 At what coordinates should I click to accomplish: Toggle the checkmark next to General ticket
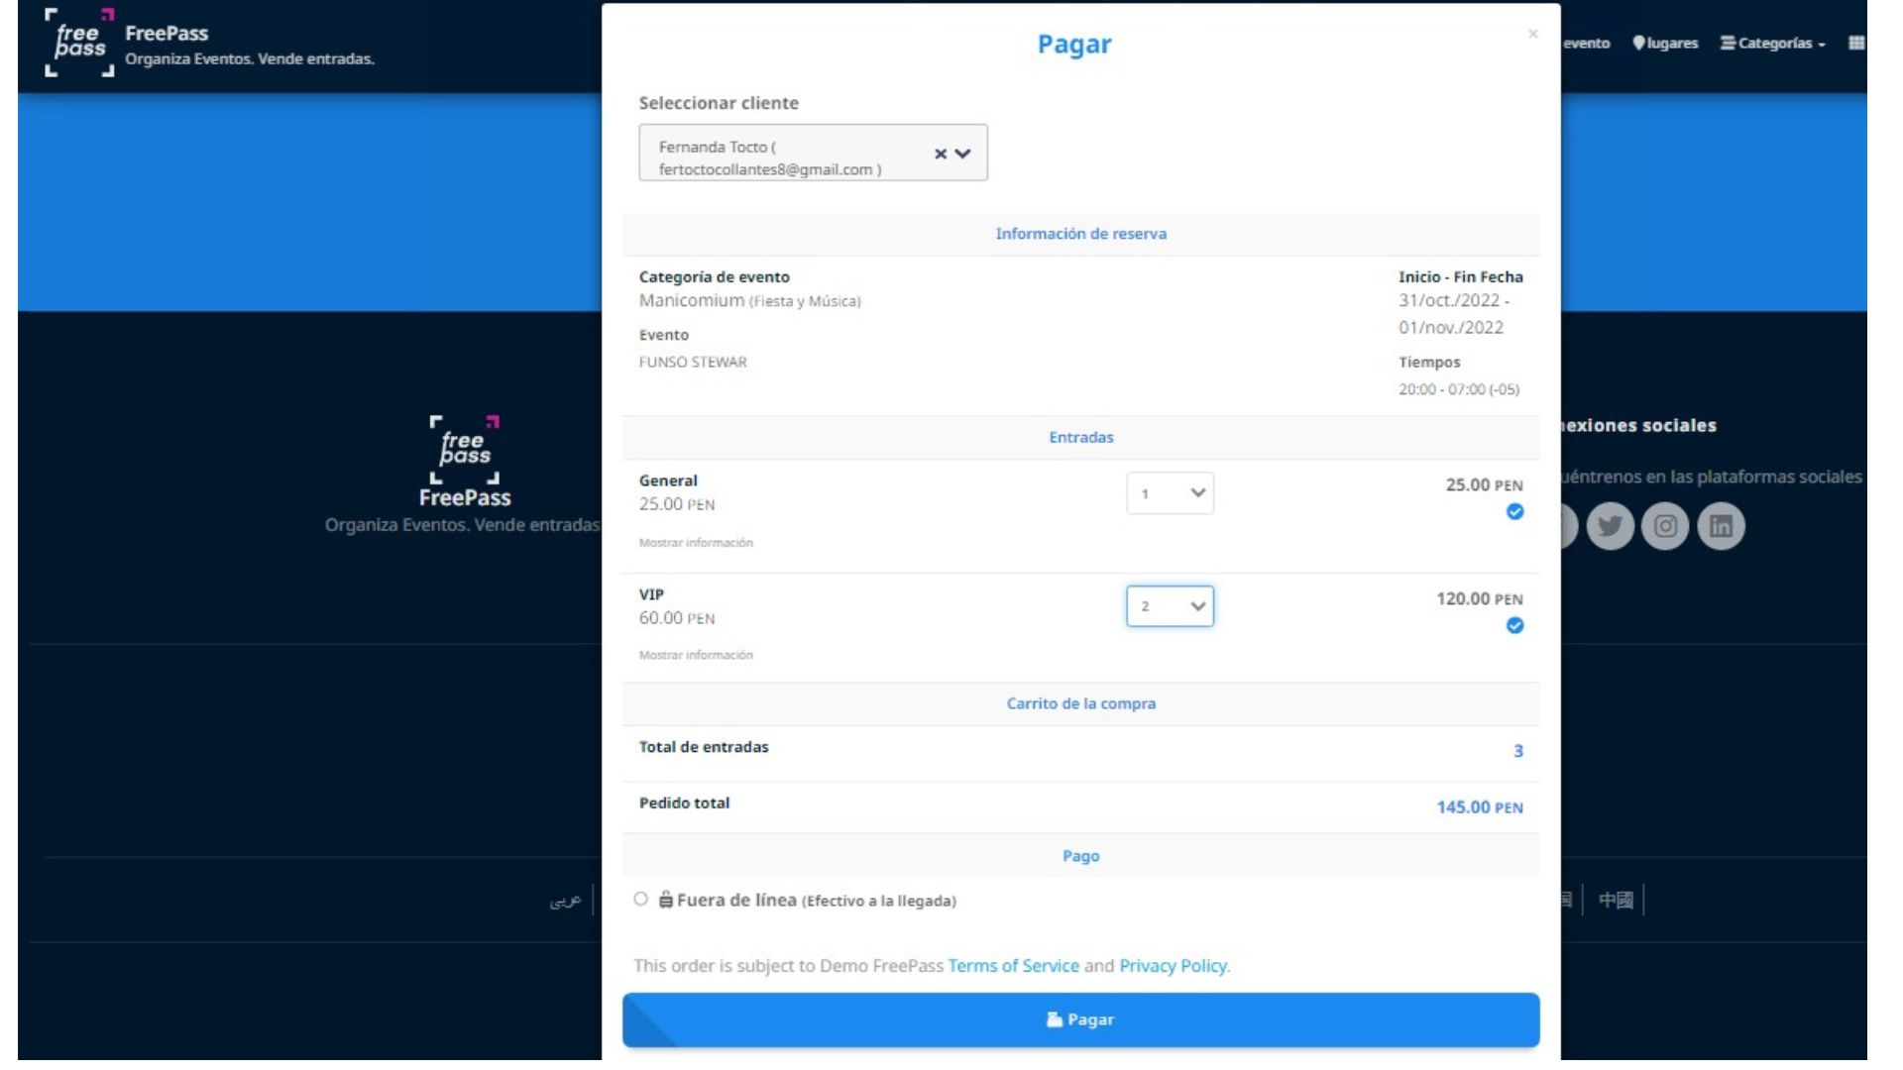pyautogui.click(x=1515, y=512)
